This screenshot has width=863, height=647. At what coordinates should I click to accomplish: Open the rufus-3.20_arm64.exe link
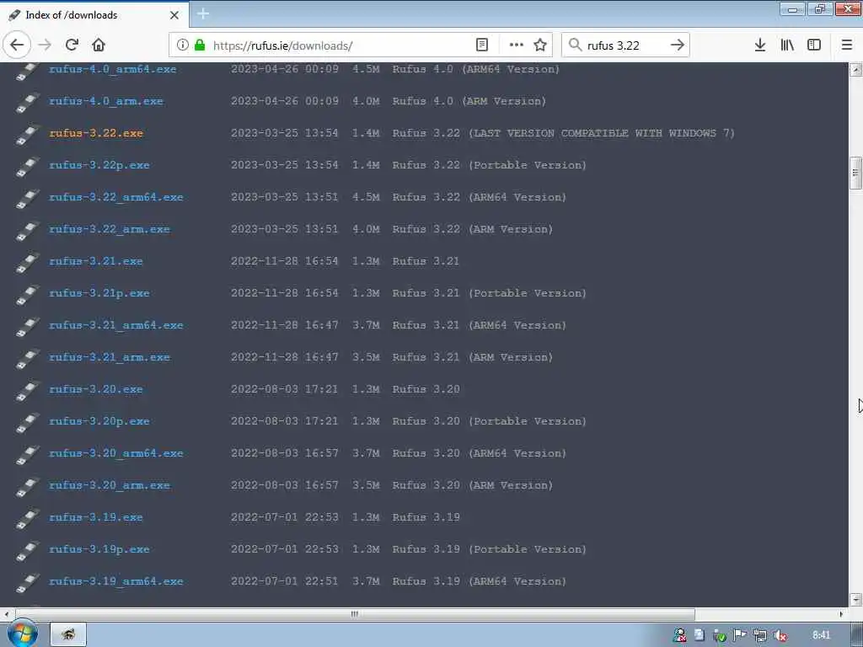116,452
